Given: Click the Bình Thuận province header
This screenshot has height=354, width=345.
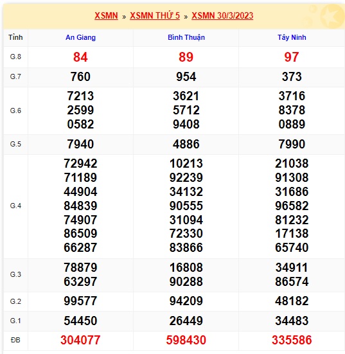Looking at the screenshot, I should [186, 37].
